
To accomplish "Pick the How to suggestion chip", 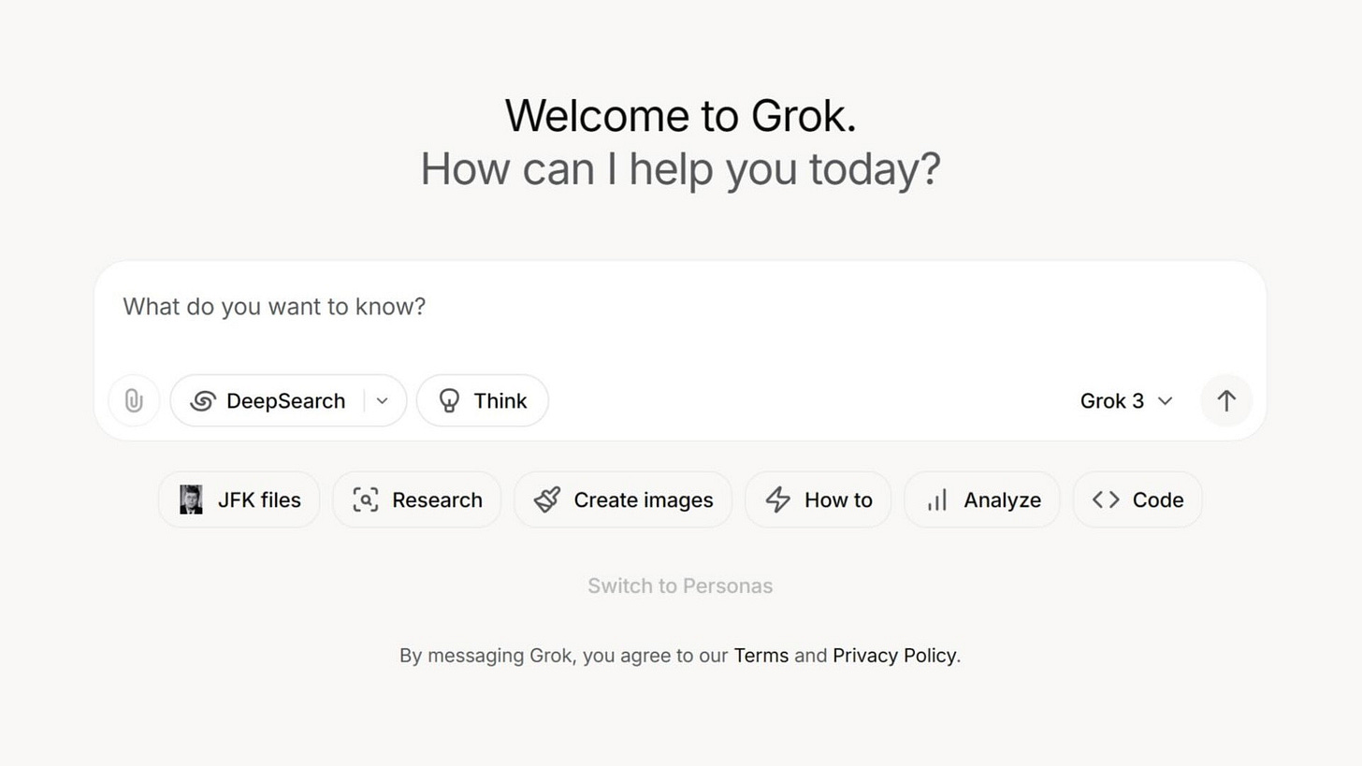I will [818, 499].
